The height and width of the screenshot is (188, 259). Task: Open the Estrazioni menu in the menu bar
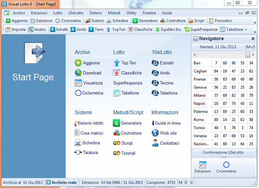[39, 13]
